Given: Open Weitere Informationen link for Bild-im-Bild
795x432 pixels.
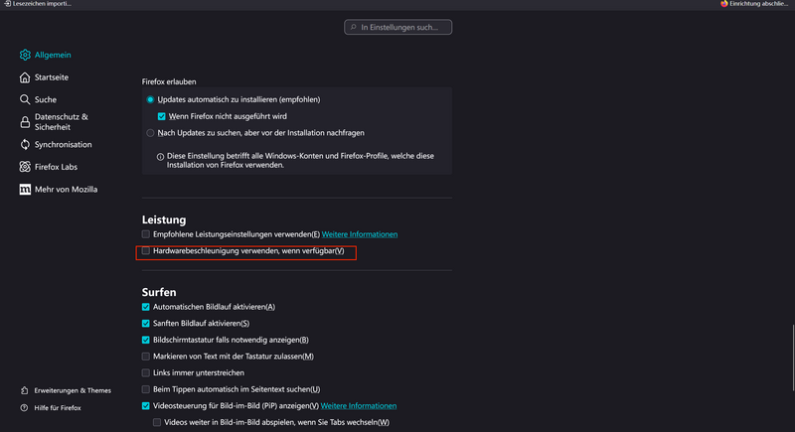Looking at the screenshot, I should point(359,405).
